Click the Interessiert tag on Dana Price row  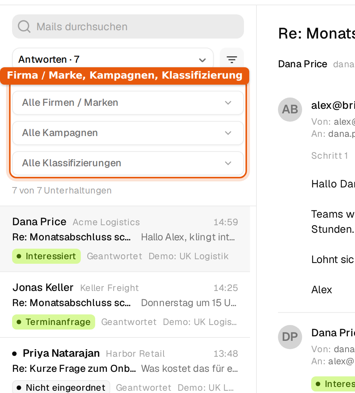(46, 256)
